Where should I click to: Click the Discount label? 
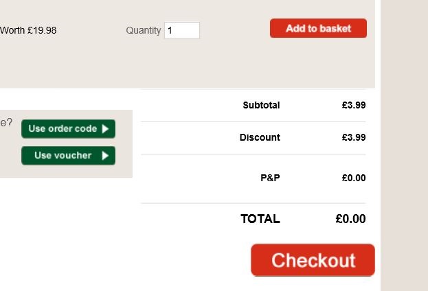coord(260,137)
